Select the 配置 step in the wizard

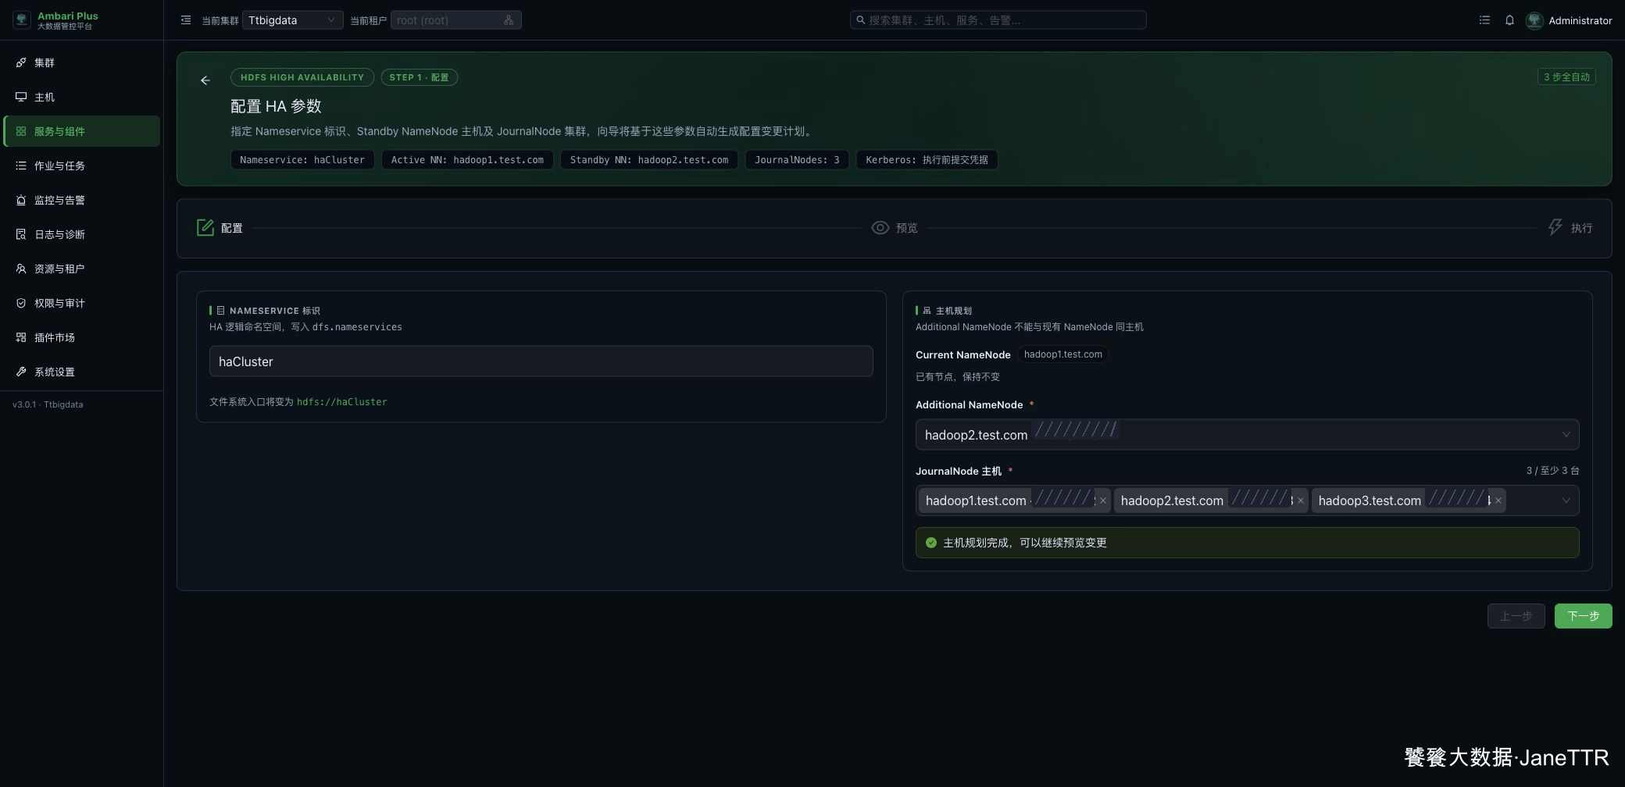(220, 228)
